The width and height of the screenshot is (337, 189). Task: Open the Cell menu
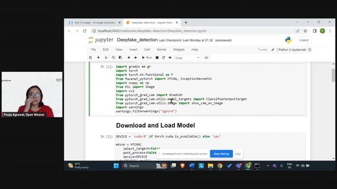147,49
